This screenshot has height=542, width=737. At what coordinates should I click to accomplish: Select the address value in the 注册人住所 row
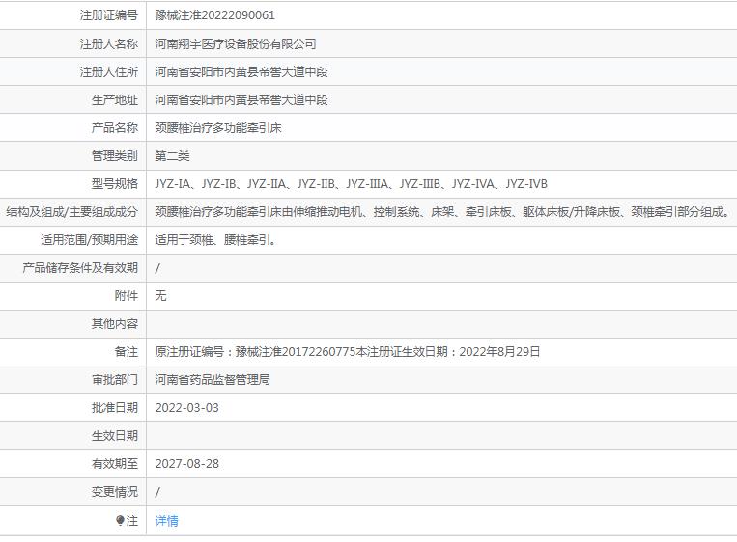point(241,71)
